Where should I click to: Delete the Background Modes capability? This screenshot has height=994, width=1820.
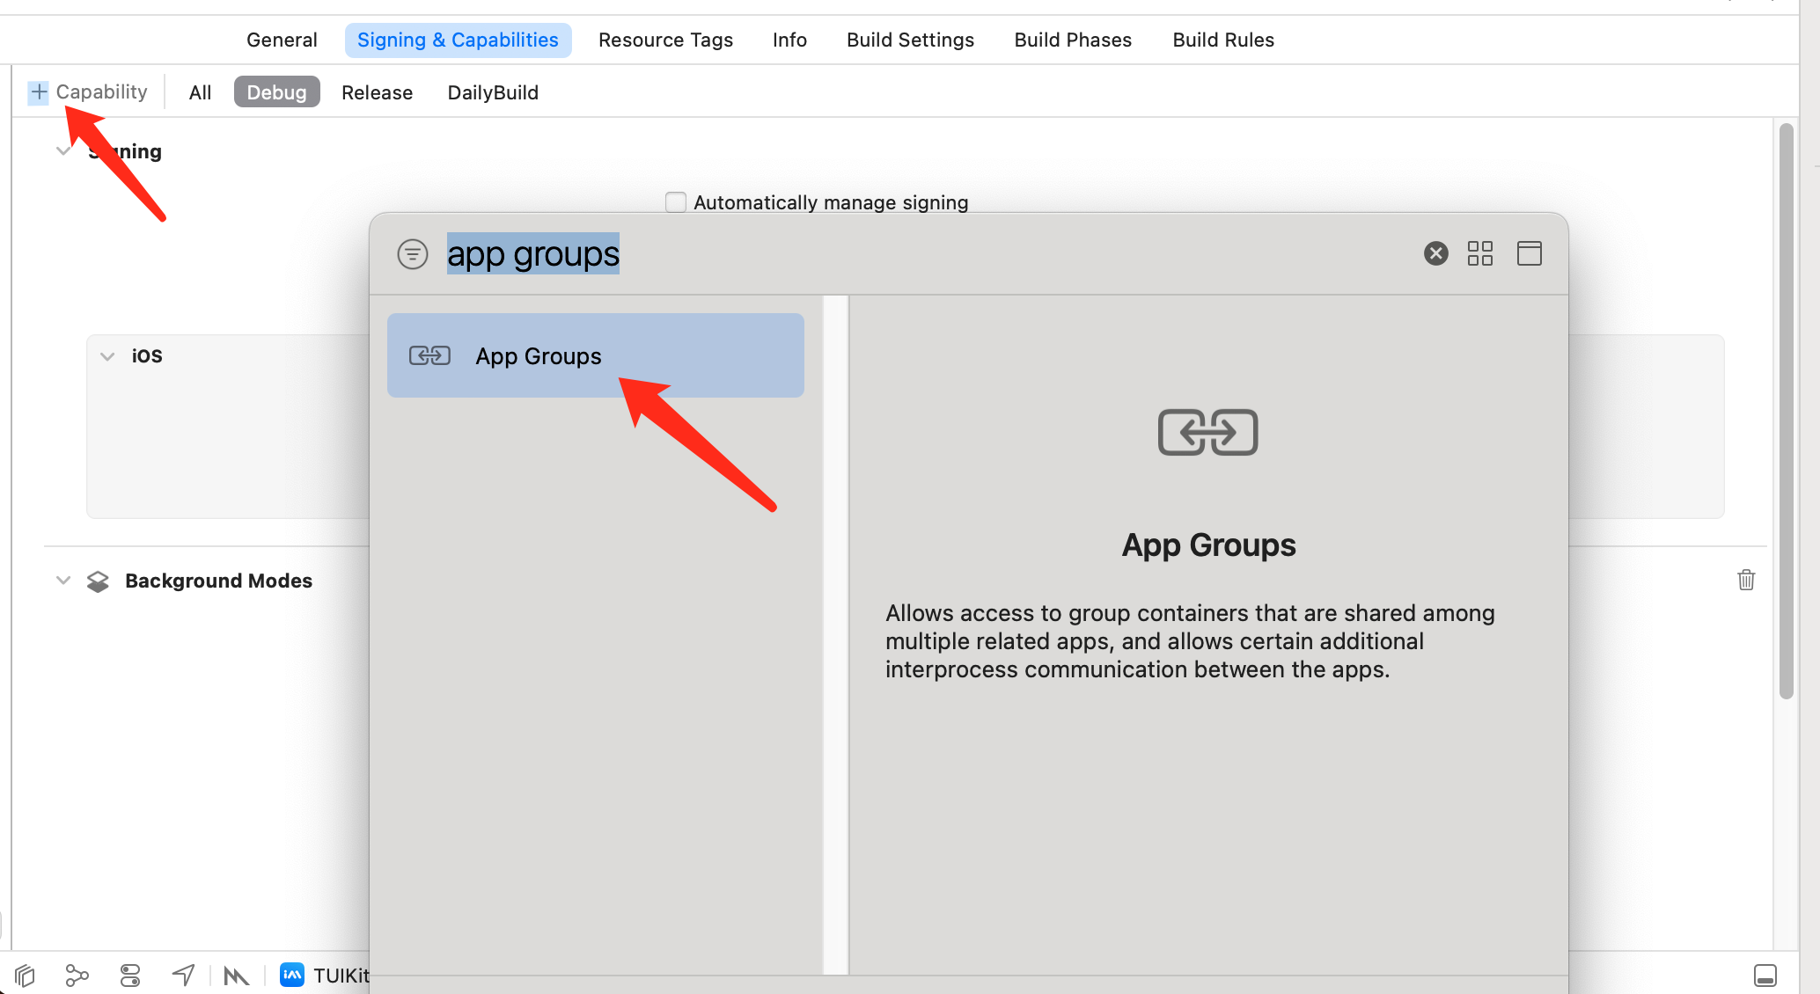[x=1746, y=581]
